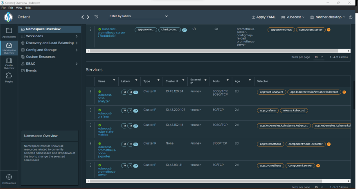Screen dimensions: 358x189
Task: Open the kubecost namespace dropdown
Action: coord(293,17)
